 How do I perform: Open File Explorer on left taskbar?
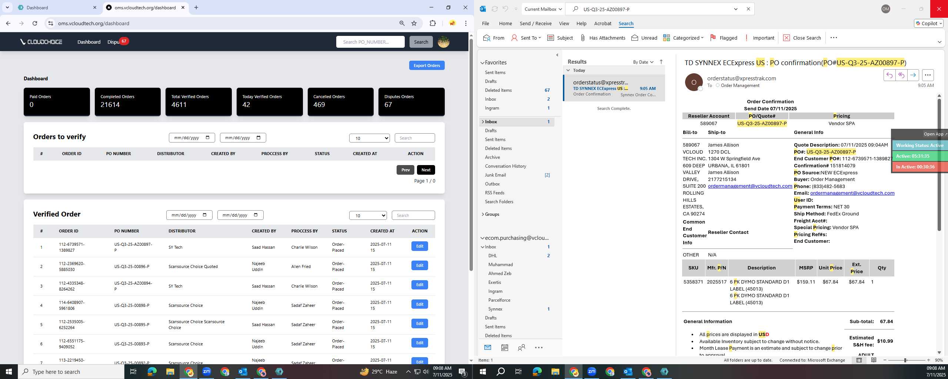point(170,372)
